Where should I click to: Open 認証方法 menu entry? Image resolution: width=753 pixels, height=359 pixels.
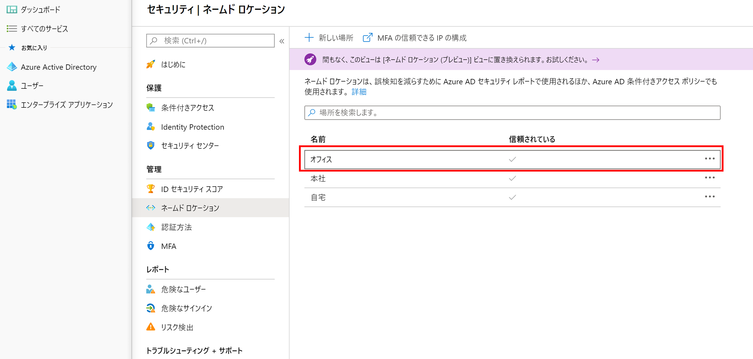tap(176, 227)
